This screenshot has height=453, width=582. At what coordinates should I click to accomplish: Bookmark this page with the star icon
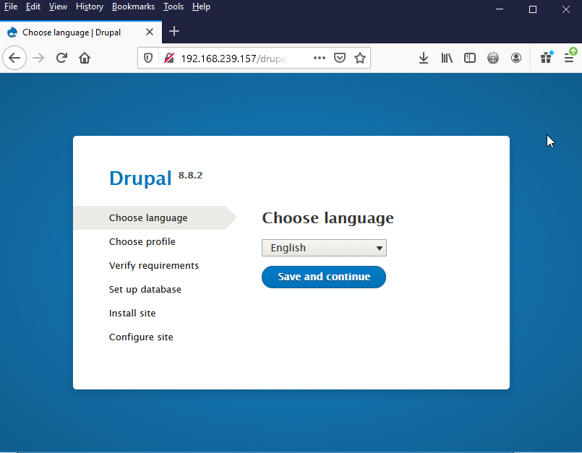[x=360, y=59]
